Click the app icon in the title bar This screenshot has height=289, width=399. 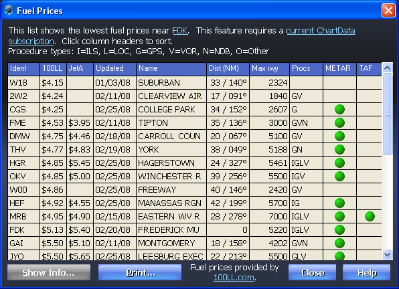9,11
